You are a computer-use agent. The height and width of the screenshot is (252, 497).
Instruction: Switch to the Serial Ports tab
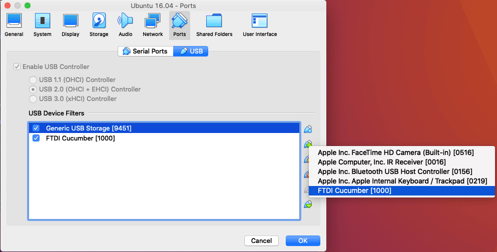[x=146, y=51]
